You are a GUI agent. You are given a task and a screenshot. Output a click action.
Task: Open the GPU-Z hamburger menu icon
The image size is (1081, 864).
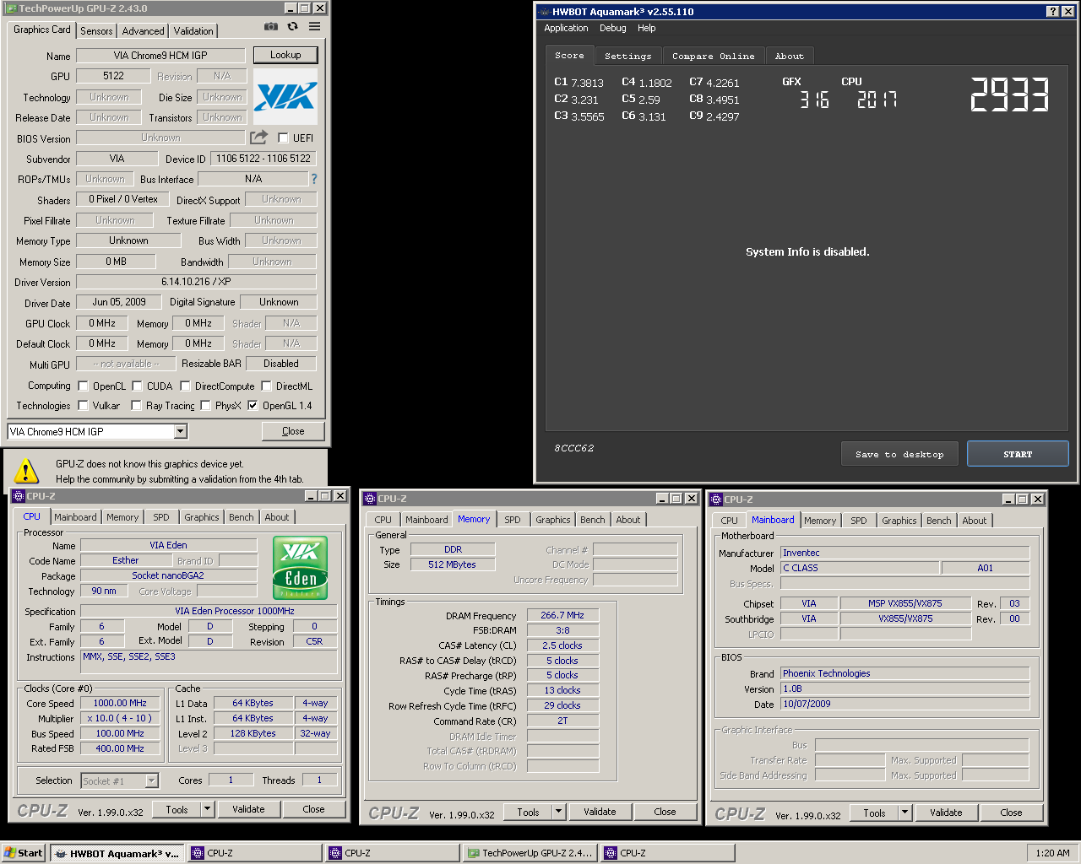point(314,27)
